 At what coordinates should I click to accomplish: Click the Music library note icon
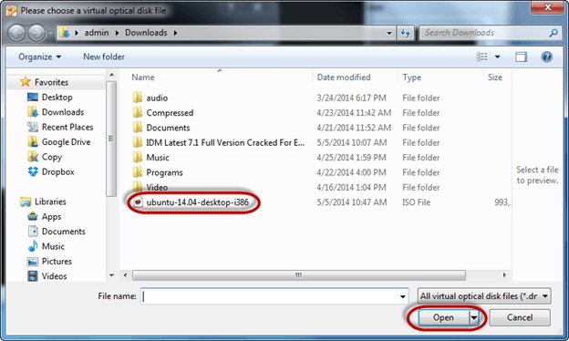tap(33, 246)
